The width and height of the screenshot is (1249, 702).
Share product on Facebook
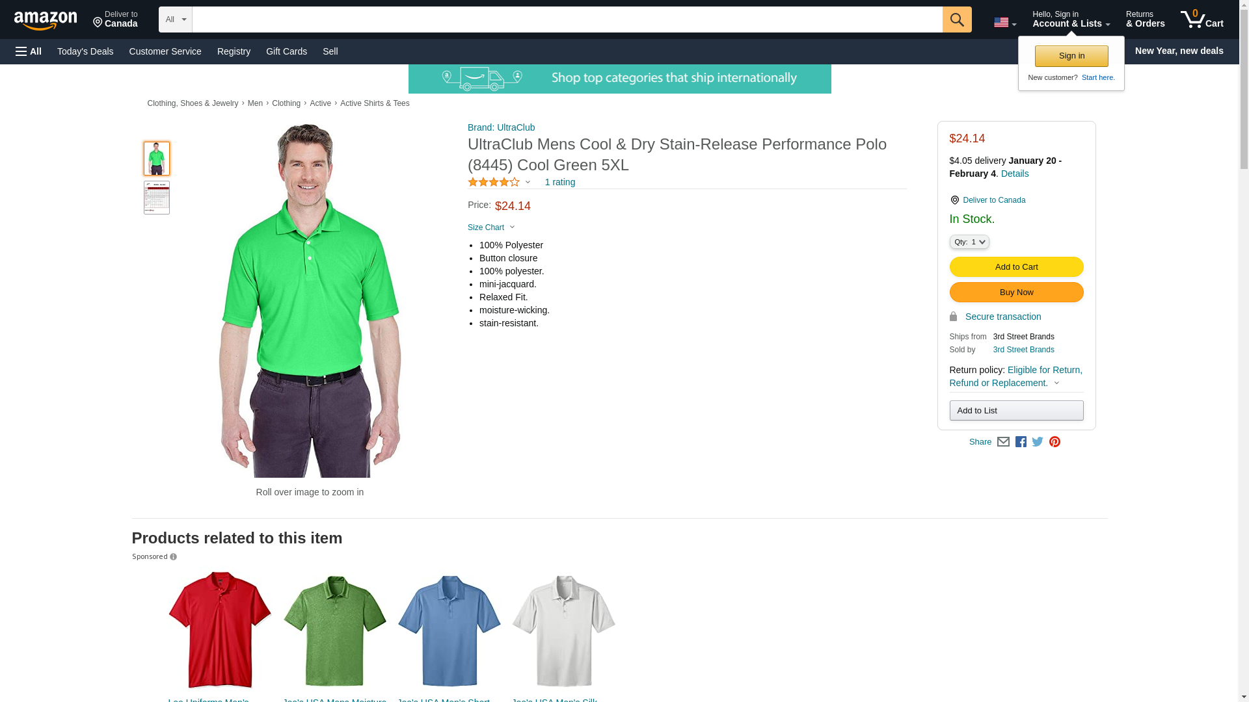click(1021, 442)
